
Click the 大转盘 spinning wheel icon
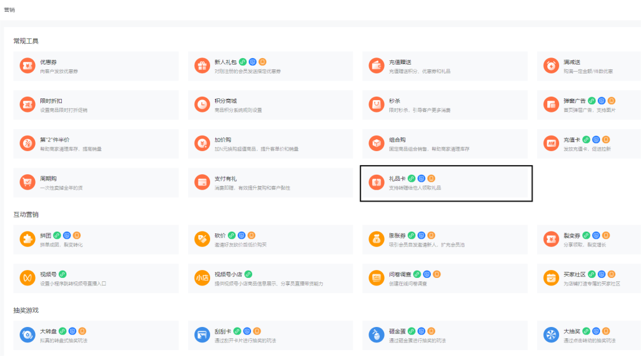point(27,335)
